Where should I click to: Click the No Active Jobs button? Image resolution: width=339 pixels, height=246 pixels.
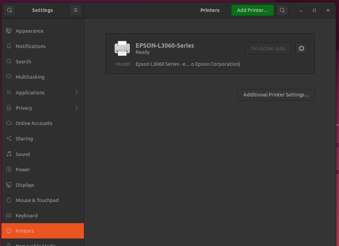coord(268,48)
